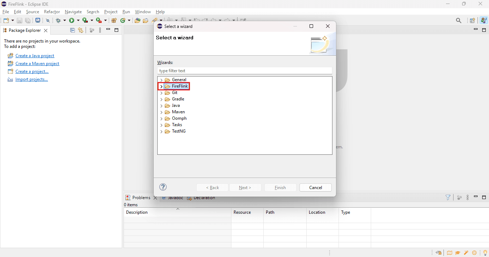Click the magnifier Search icon in toolbar
489x257 pixels.
(x=459, y=21)
